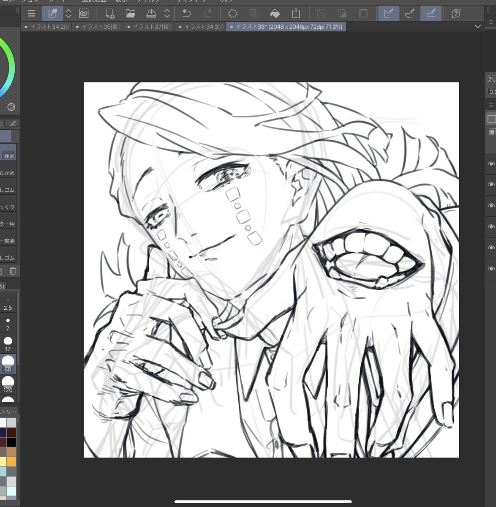Click the play-style icon below color wheel
The image size is (496, 507).
[x=11, y=107]
